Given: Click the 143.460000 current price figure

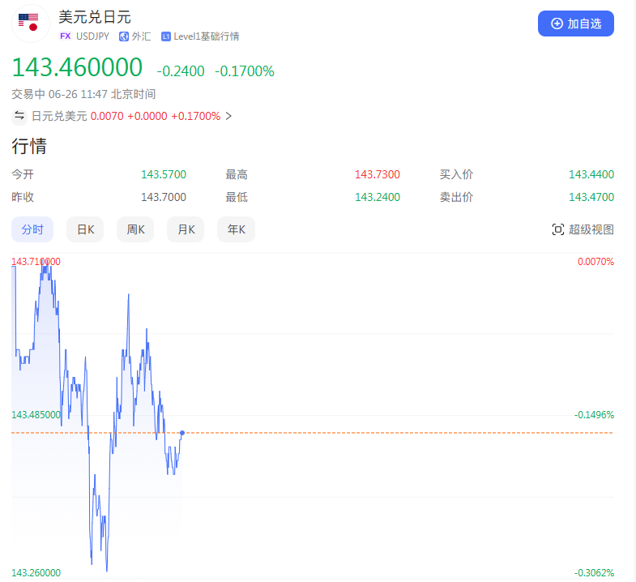Looking at the screenshot, I should coord(77,67).
